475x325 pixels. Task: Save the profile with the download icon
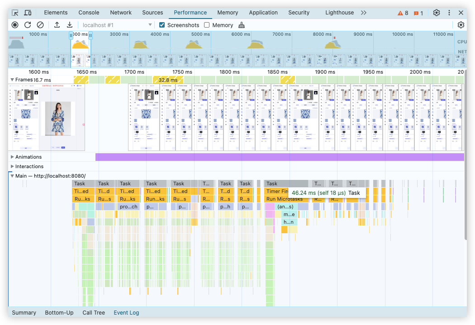[70, 25]
